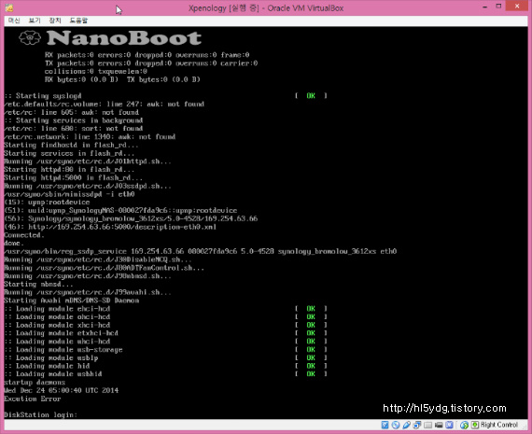This screenshot has width=532, height=434.
Task: Click the hard disk activity indicator icon
Action: tap(385, 425)
